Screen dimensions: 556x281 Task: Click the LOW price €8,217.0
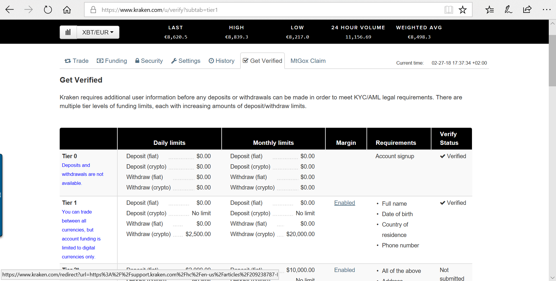pyautogui.click(x=297, y=37)
